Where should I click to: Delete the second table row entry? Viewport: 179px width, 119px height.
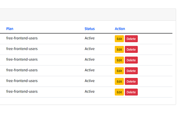[131, 49]
